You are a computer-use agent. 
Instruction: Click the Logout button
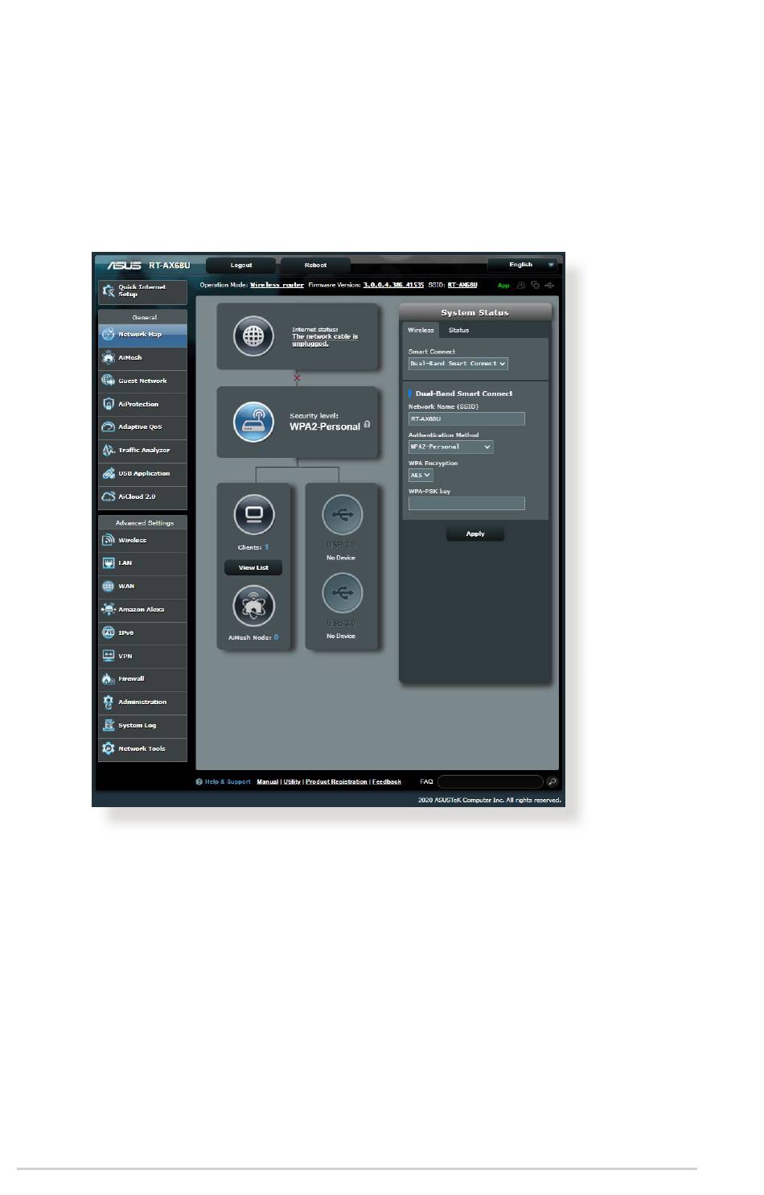(x=241, y=266)
